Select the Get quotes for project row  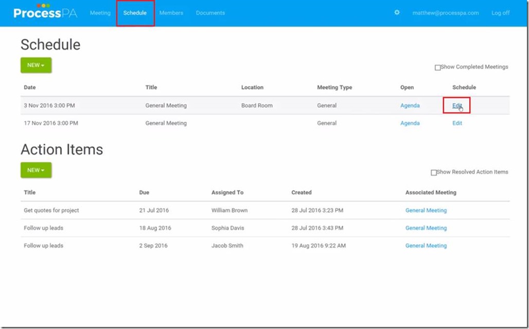(51, 210)
